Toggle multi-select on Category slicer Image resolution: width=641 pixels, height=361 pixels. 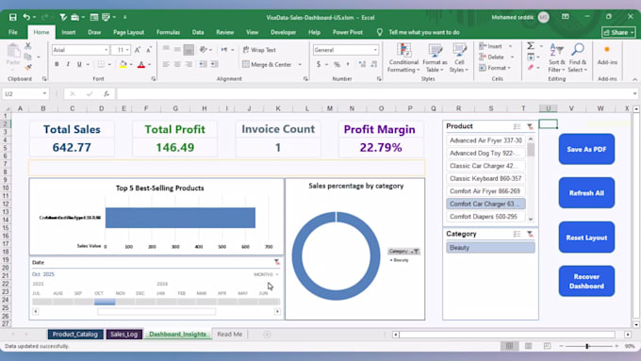[518, 234]
